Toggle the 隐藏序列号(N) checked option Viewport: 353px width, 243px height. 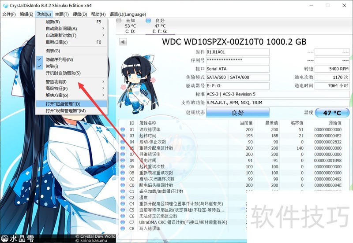click(71, 59)
